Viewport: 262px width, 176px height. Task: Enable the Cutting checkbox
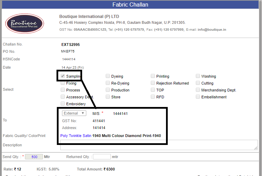[x=198, y=83]
